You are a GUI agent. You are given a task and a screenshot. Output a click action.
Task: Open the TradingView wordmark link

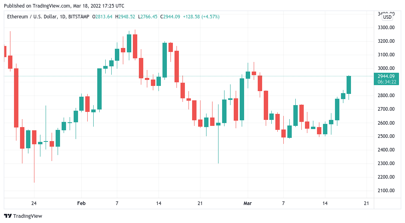(x=28, y=216)
